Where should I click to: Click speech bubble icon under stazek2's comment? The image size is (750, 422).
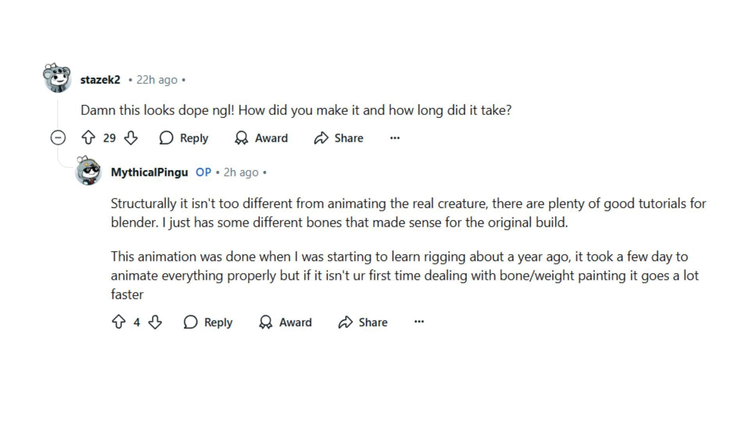point(166,138)
